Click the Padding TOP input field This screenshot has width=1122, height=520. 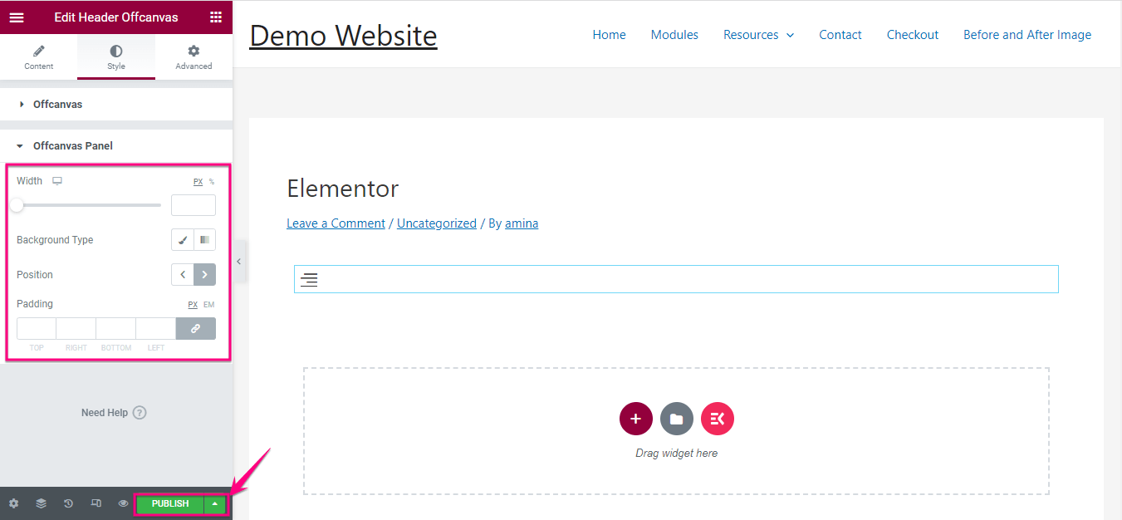tap(37, 329)
